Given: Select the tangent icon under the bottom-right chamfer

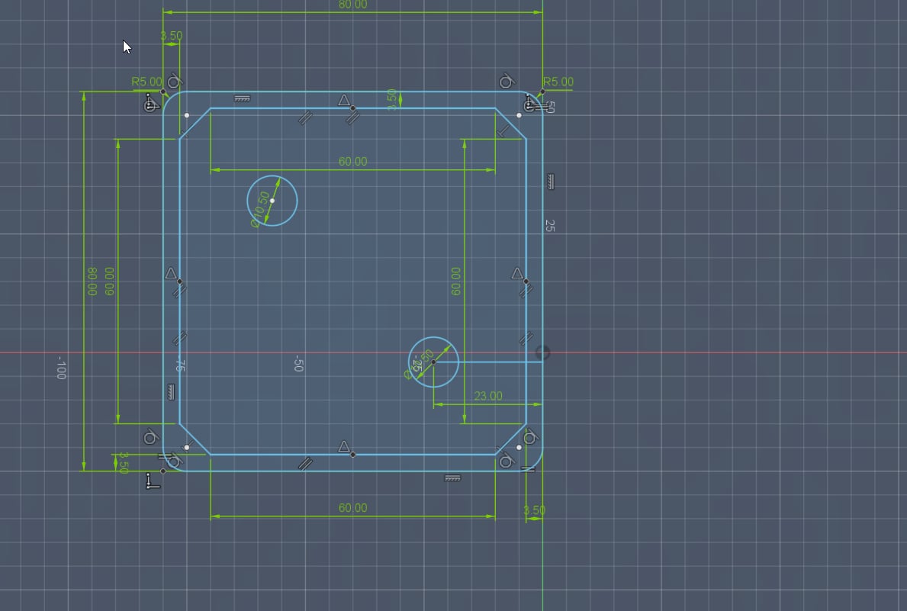Looking at the screenshot, I should point(507,461).
